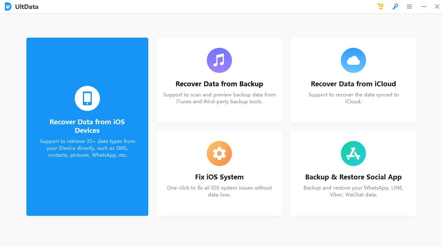Open the hamburger menu in the title bar
The image size is (442, 247).
(x=409, y=6)
